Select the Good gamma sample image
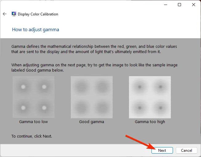 [92, 97]
